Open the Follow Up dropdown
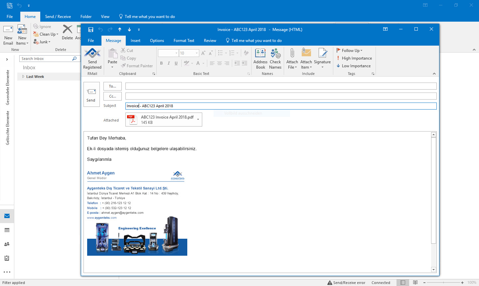Screen dimensions: 479x286 coord(350,51)
